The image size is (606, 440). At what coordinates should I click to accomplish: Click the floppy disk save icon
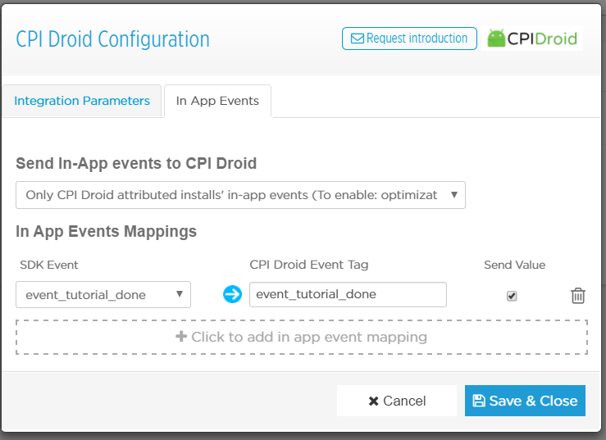479,401
